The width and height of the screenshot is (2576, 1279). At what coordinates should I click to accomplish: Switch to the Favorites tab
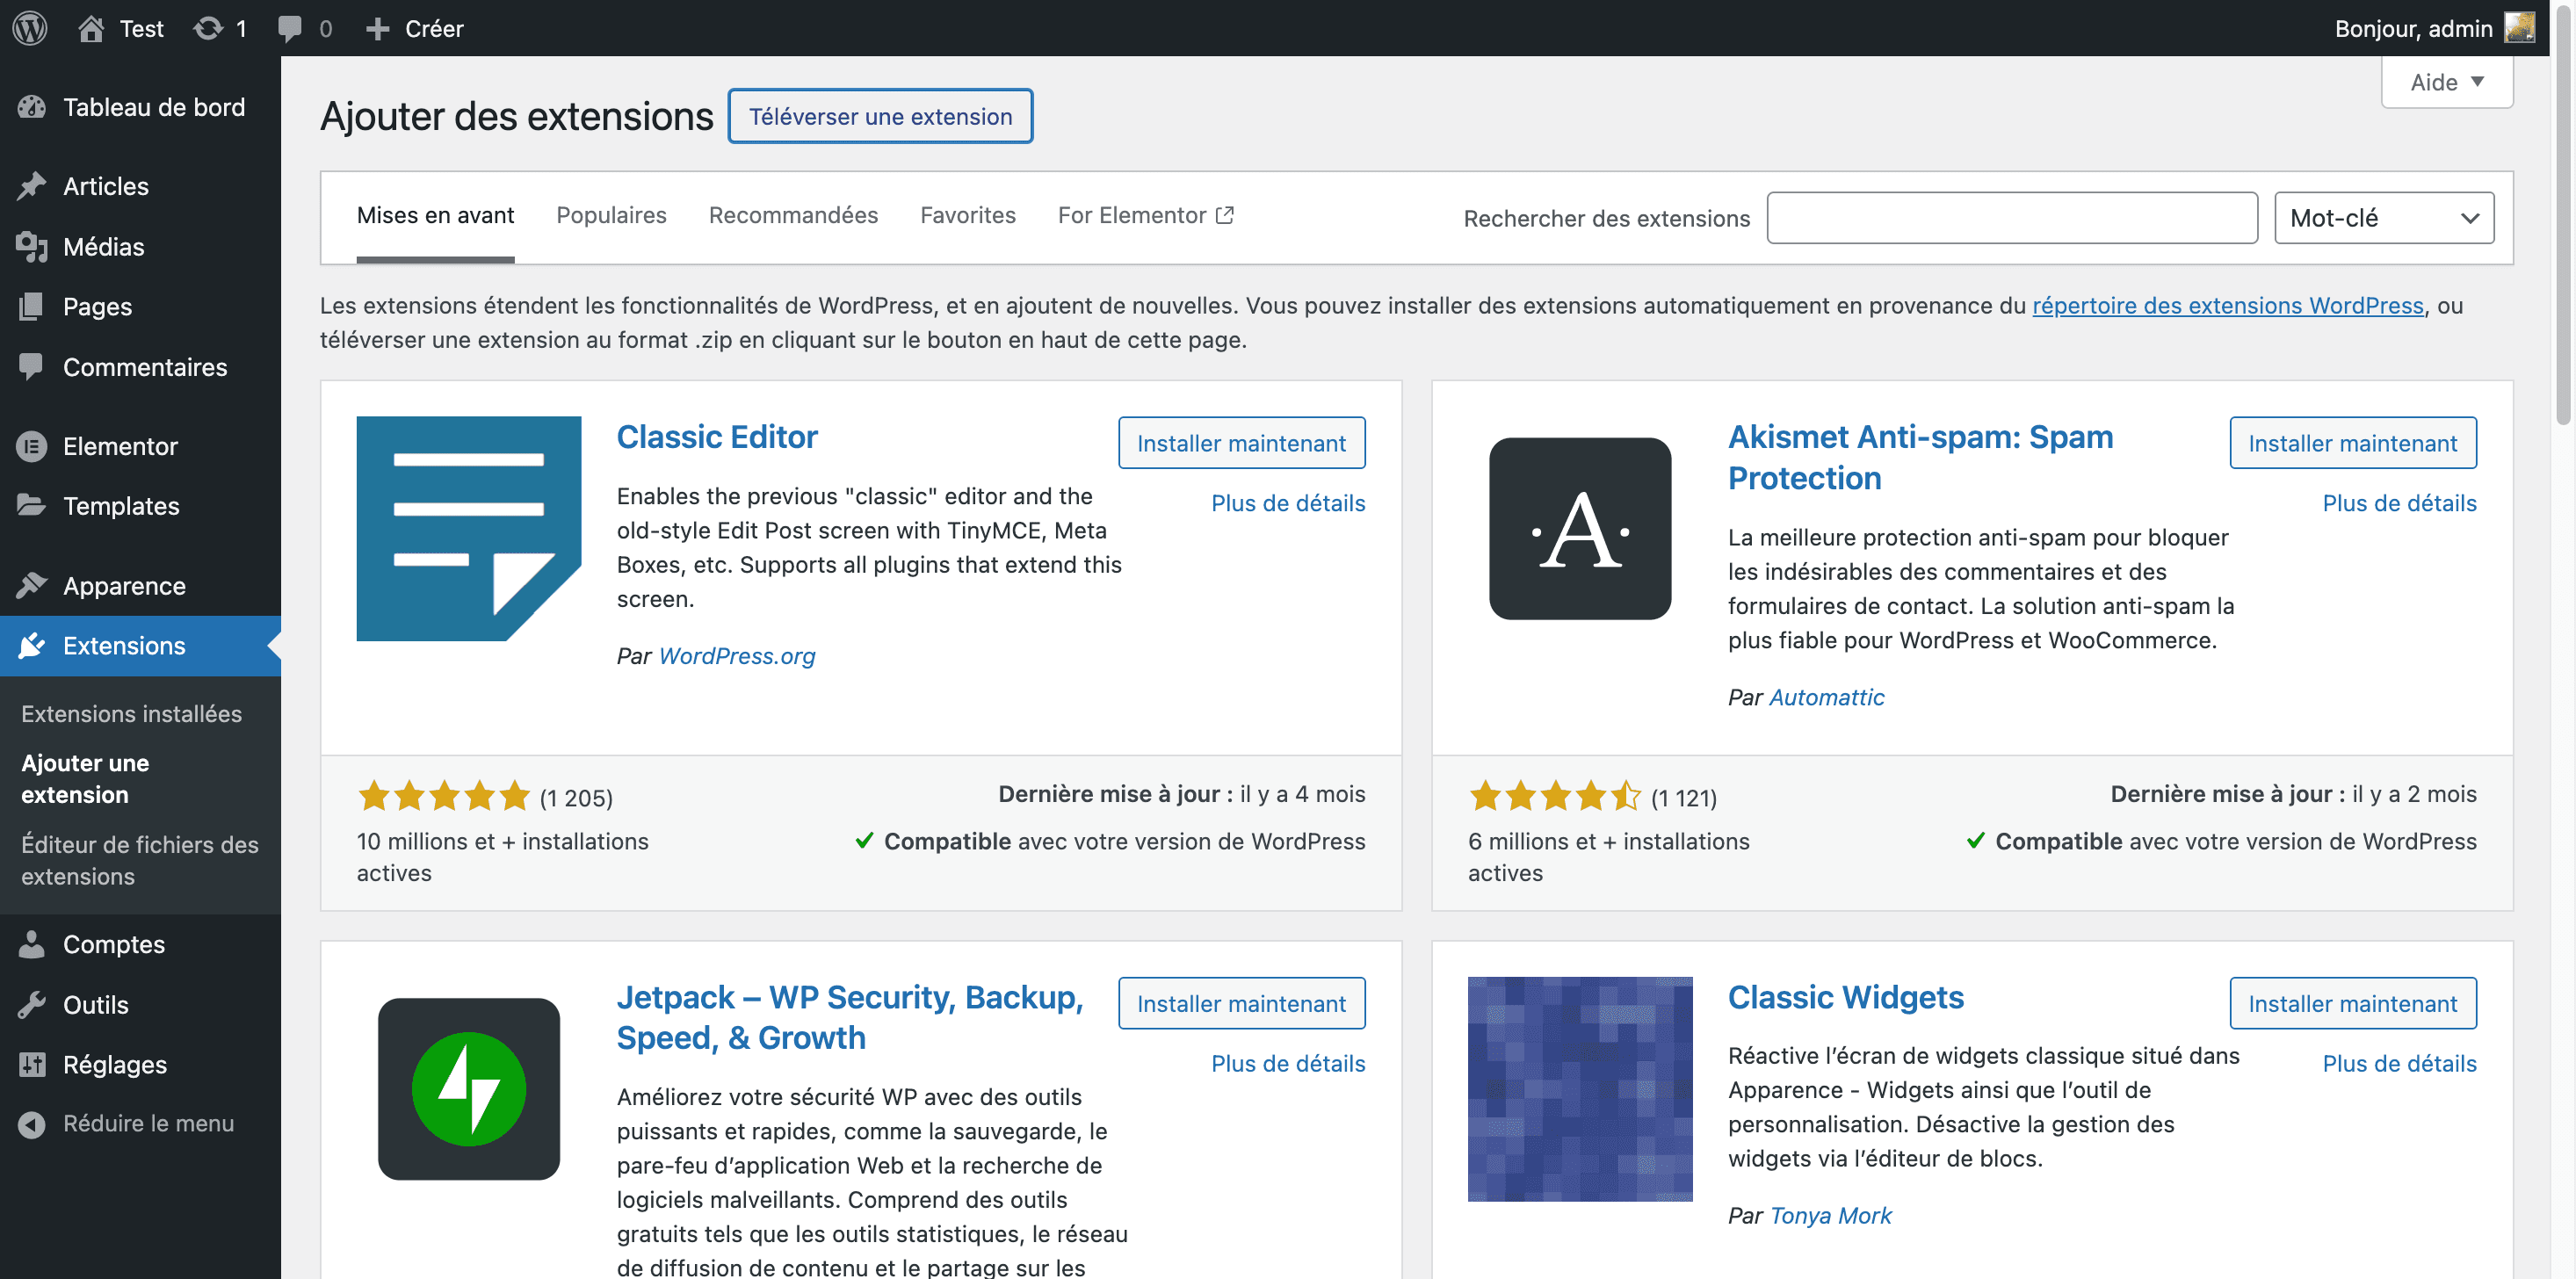click(967, 215)
